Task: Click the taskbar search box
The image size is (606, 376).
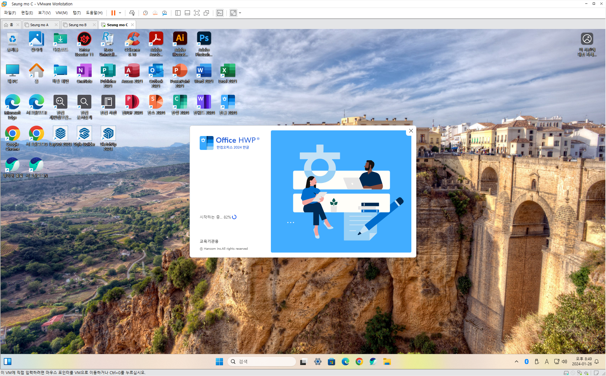Action: tap(261, 362)
